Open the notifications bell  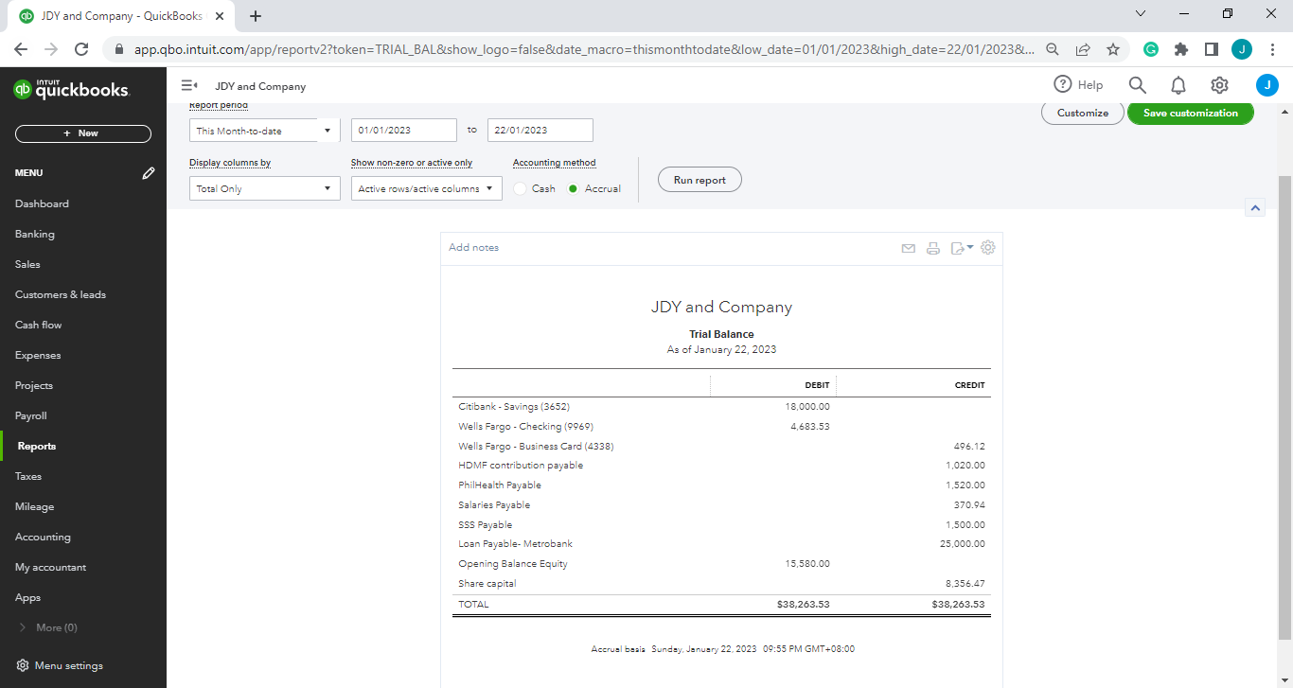[x=1178, y=85]
